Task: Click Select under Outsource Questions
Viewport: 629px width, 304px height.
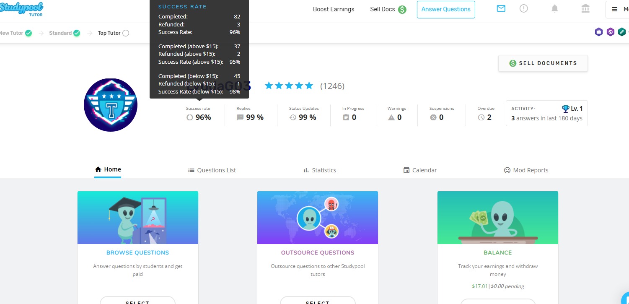Action: (x=318, y=301)
